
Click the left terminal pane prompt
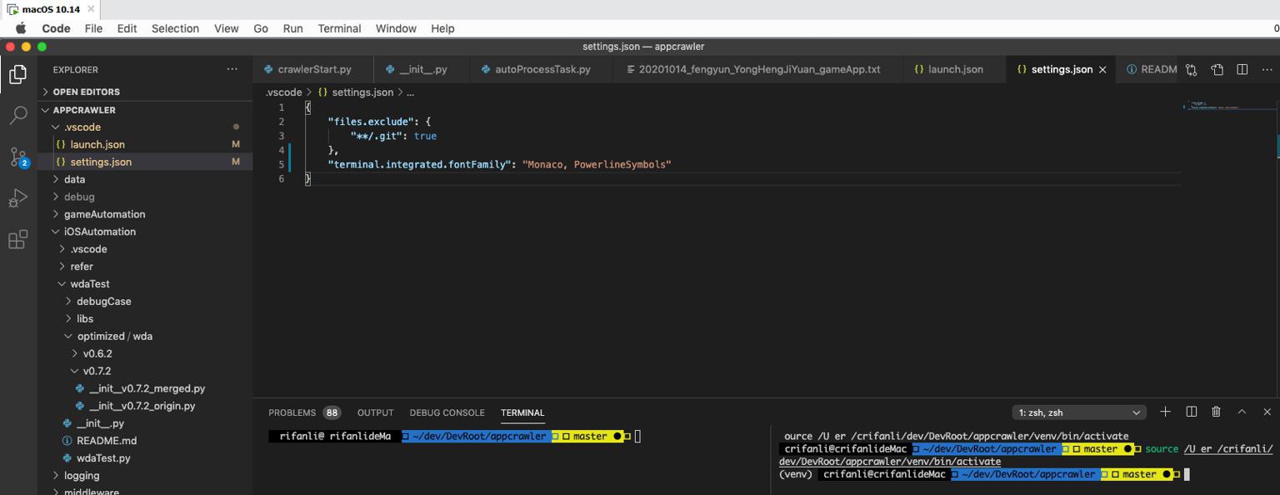point(455,436)
